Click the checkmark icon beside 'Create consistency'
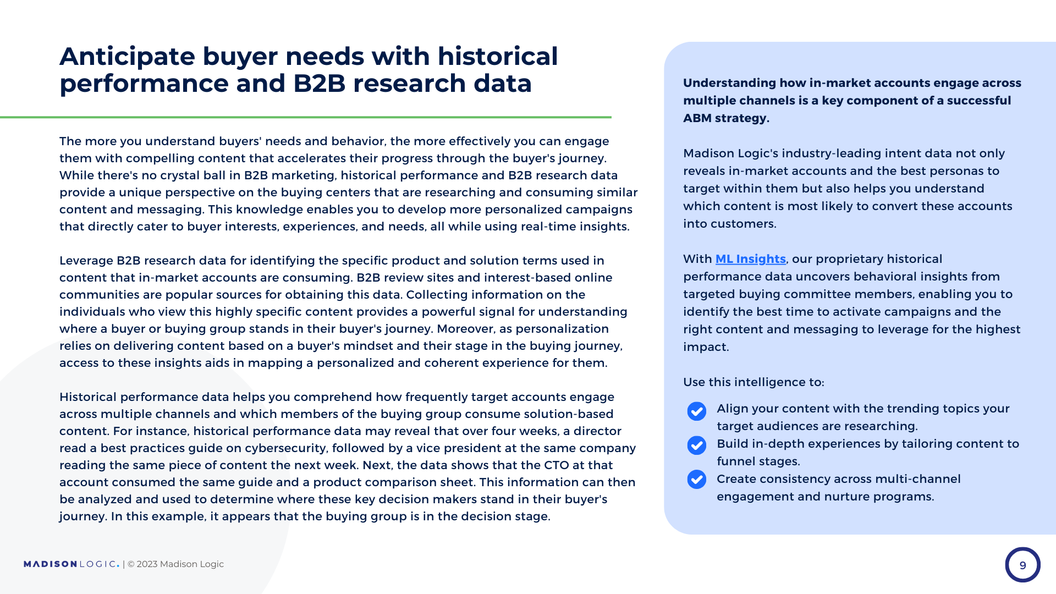The height and width of the screenshot is (594, 1056). point(696,480)
